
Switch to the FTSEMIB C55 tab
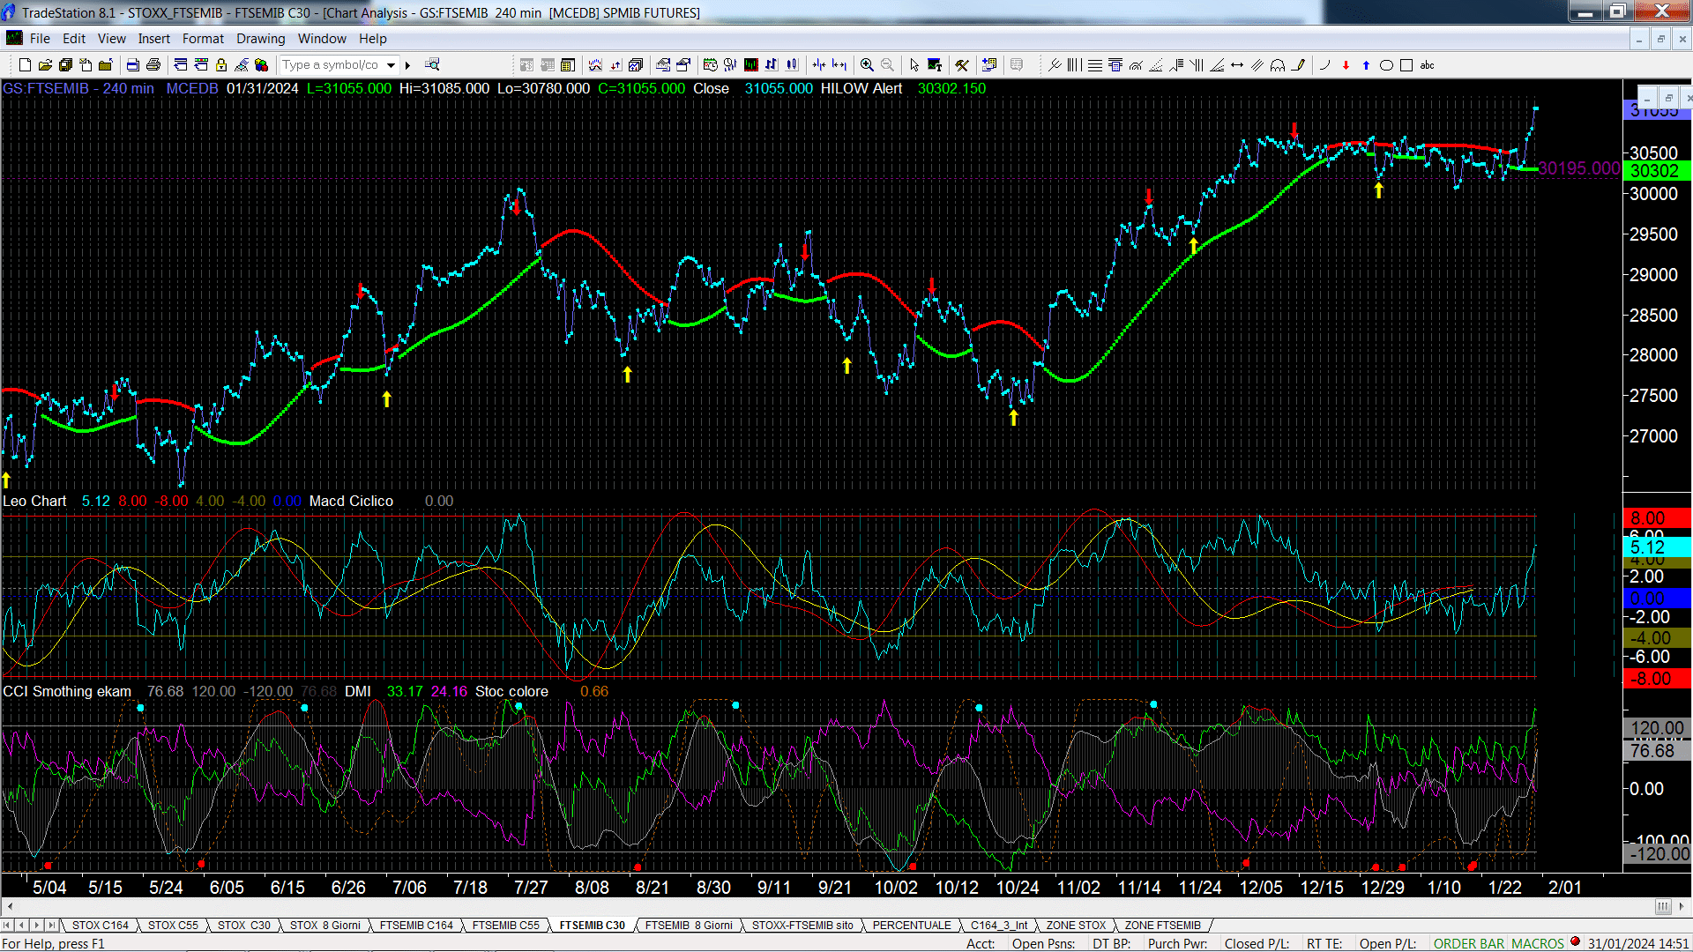[x=505, y=926]
